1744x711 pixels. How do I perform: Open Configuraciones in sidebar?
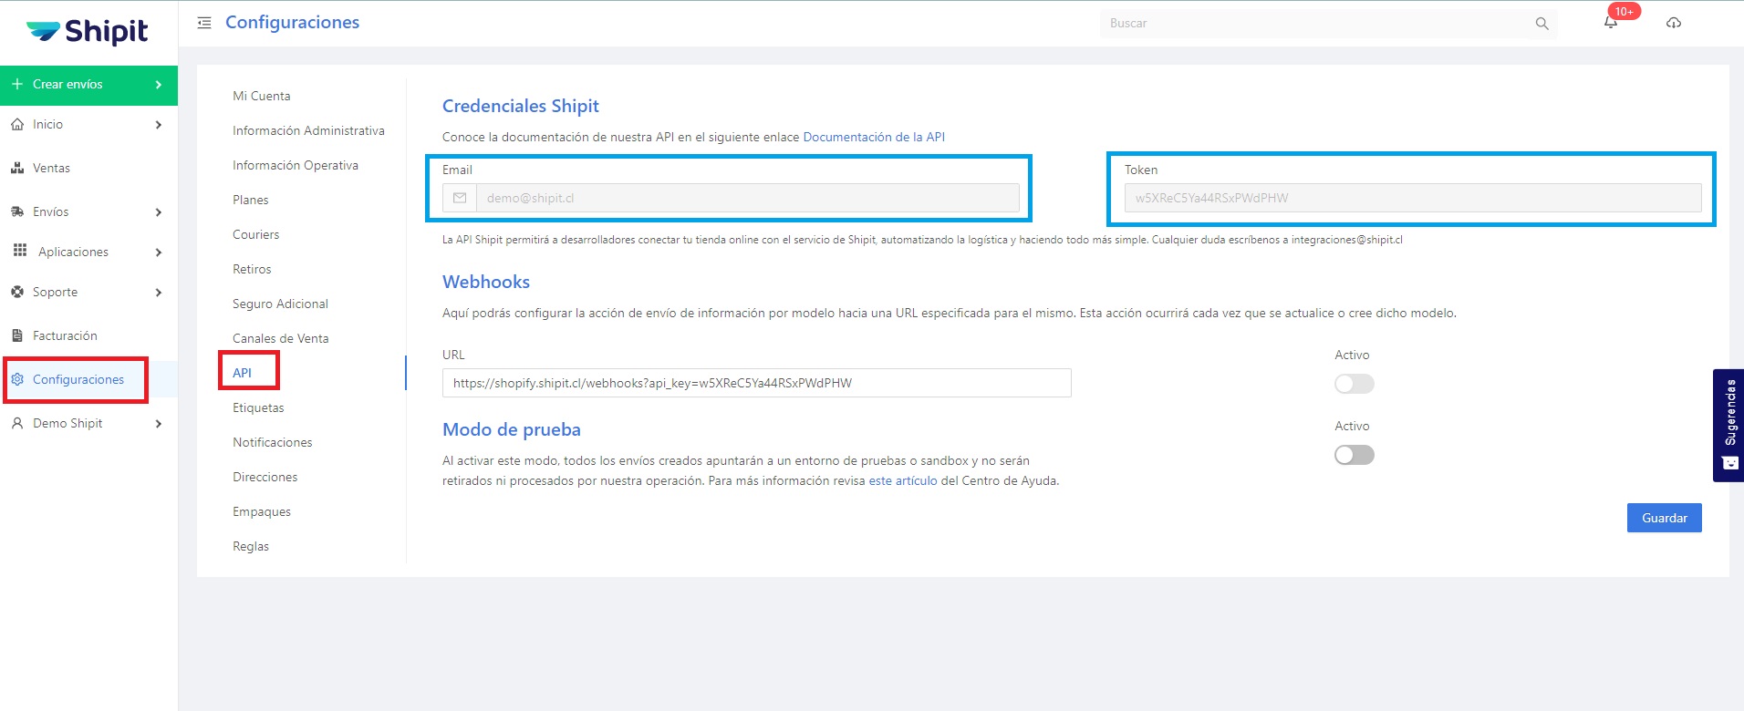pyautogui.click(x=78, y=379)
